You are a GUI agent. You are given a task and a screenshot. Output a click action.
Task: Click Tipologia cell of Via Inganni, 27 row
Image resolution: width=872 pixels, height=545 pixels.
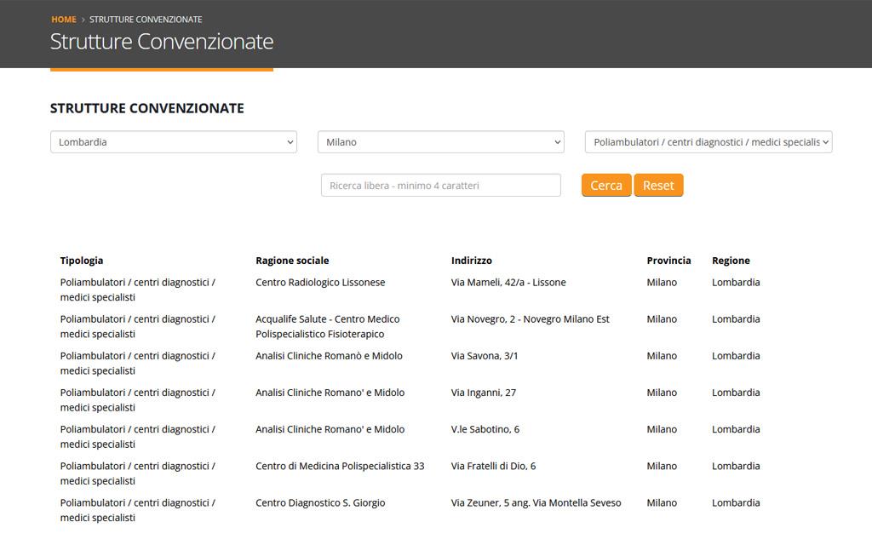pyautogui.click(x=137, y=400)
